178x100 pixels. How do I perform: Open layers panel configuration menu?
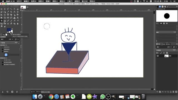pos(177,44)
